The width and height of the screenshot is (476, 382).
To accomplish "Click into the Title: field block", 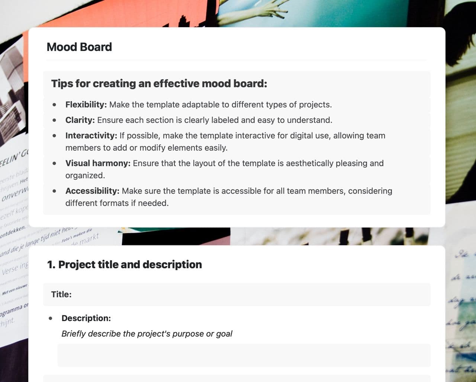I will (x=237, y=294).
